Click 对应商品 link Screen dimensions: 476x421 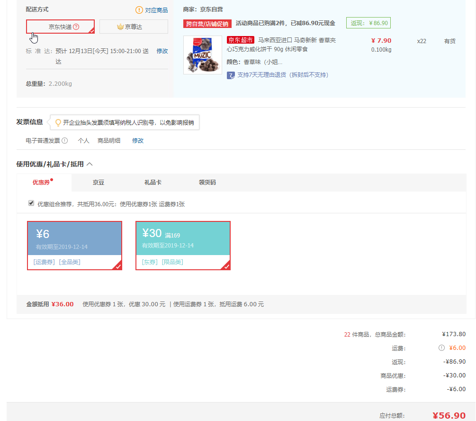[156, 10]
